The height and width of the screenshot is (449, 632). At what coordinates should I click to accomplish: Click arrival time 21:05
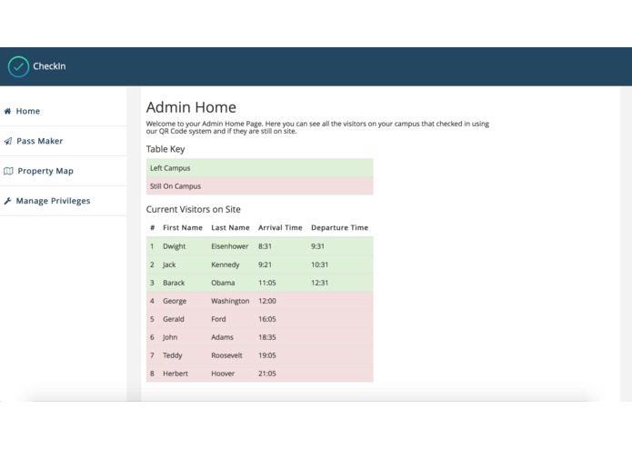tap(267, 374)
